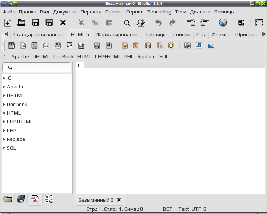Viewport: 267px width, 214px height.
Task: Open the Zencoding menu
Action: coord(159,12)
